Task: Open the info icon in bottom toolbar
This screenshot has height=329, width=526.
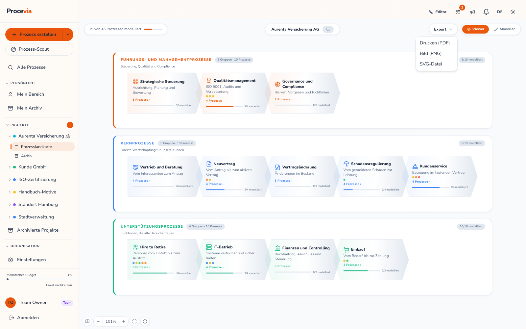Action: tap(145, 321)
